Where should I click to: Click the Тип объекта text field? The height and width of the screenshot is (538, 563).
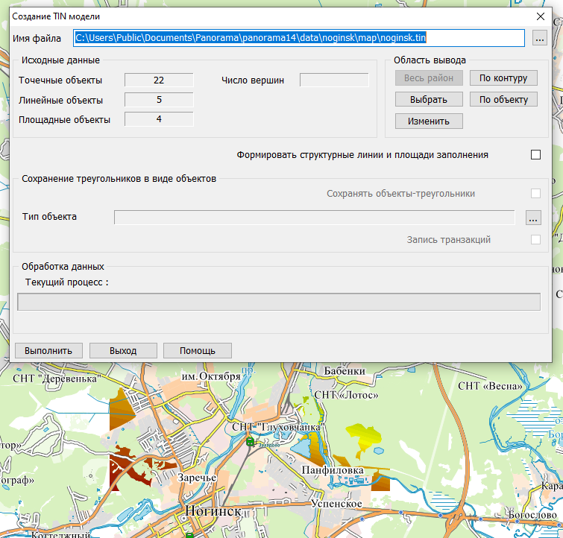[314, 218]
